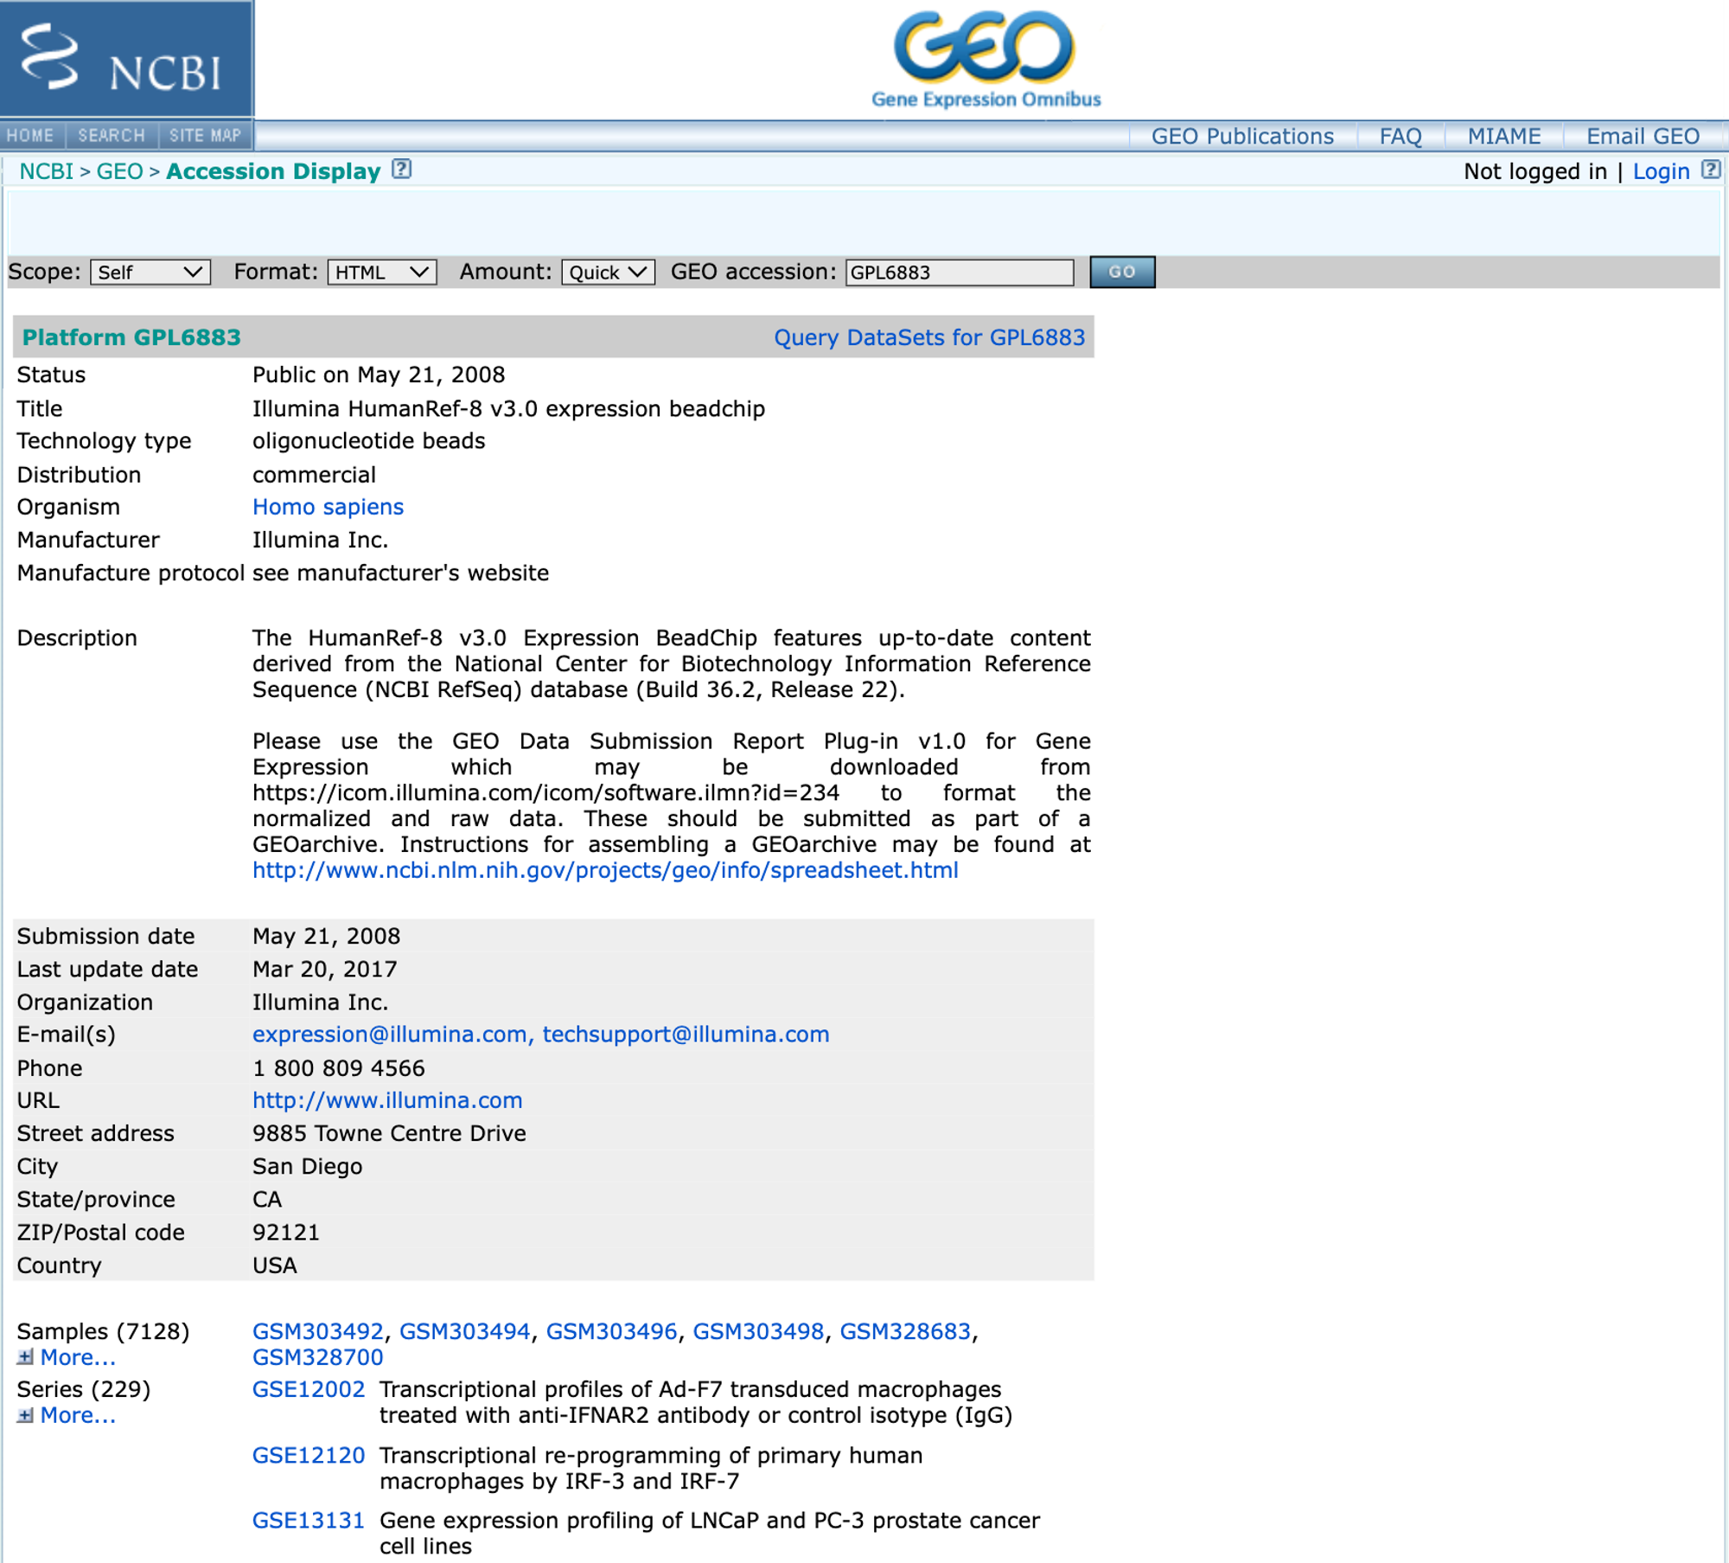This screenshot has width=1729, height=1563.
Task: Click the GEO accession input field
Action: pos(959,272)
